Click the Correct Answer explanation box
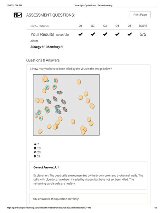164x213 pixels. [88, 175]
